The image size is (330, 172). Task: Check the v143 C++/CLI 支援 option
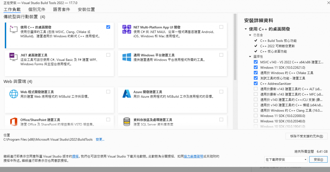coord(256,99)
